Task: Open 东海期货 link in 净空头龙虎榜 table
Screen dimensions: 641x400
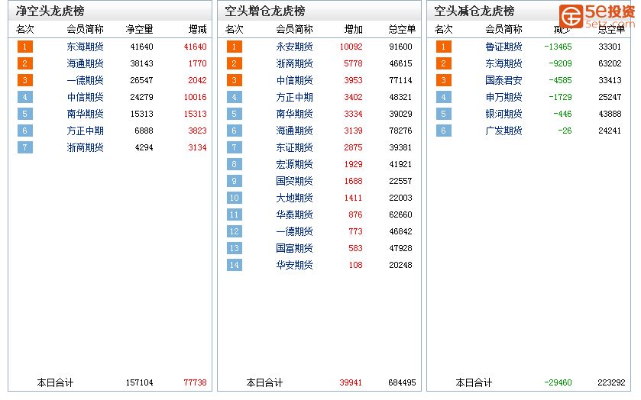Action: [x=85, y=47]
